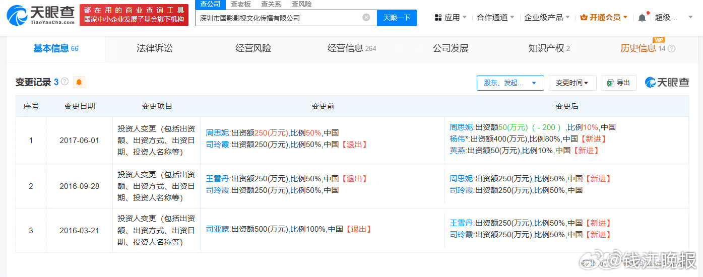Click the red promotional banner 都在用的商业查询工具
This screenshot has width=703, height=277.
[x=134, y=15]
